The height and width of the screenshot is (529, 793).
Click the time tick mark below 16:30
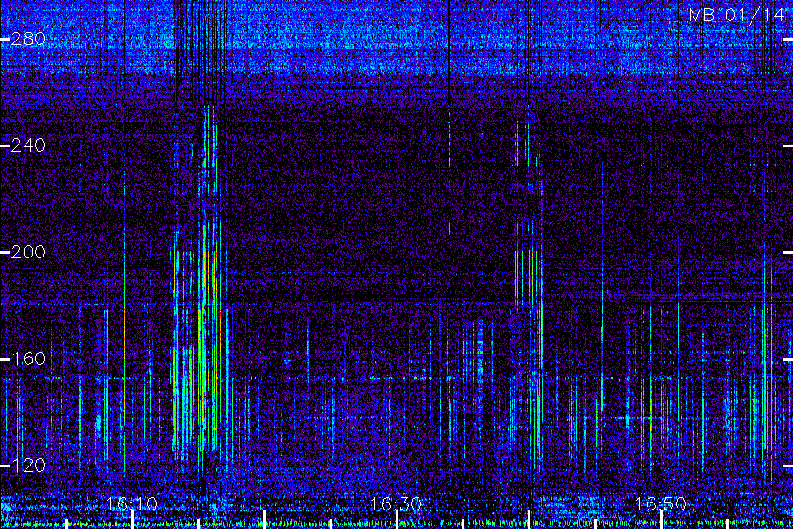[x=396, y=520]
